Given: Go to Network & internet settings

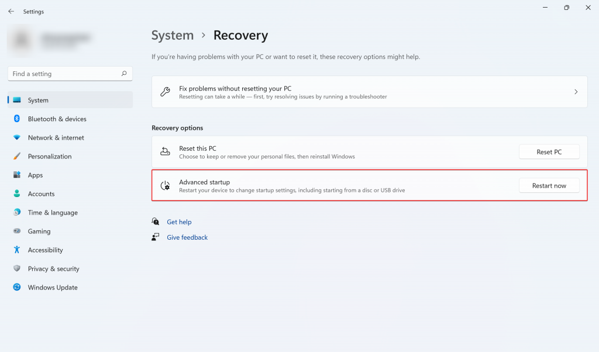Looking at the screenshot, I should [x=70, y=137].
